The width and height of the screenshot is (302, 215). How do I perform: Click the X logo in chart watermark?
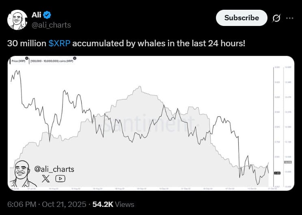coord(45,178)
